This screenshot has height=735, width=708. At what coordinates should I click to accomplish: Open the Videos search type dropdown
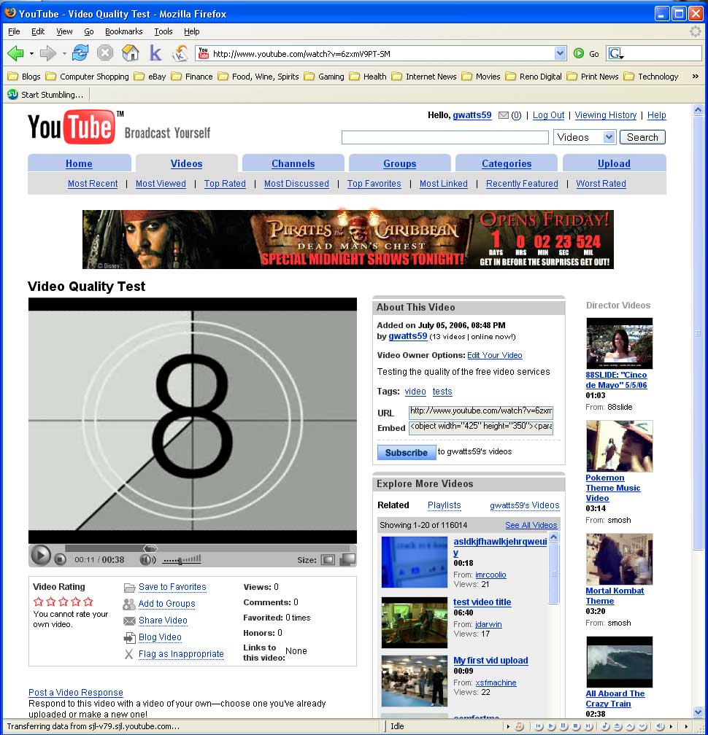585,137
